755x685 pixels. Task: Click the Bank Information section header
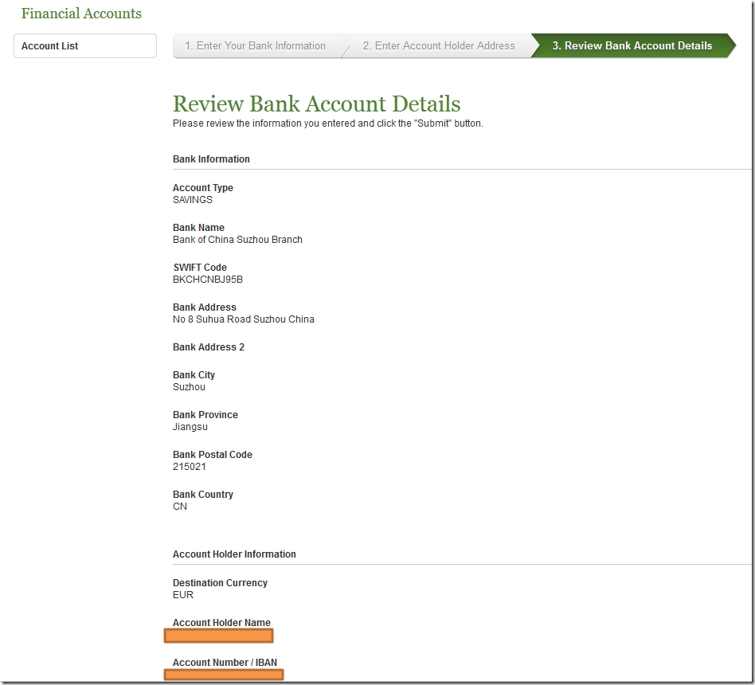point(211,159)
